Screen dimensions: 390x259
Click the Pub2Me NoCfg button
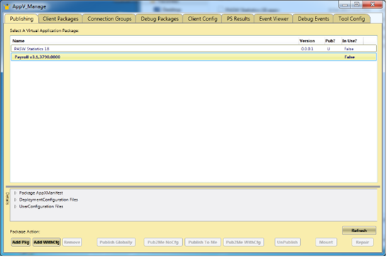(163, 242)
